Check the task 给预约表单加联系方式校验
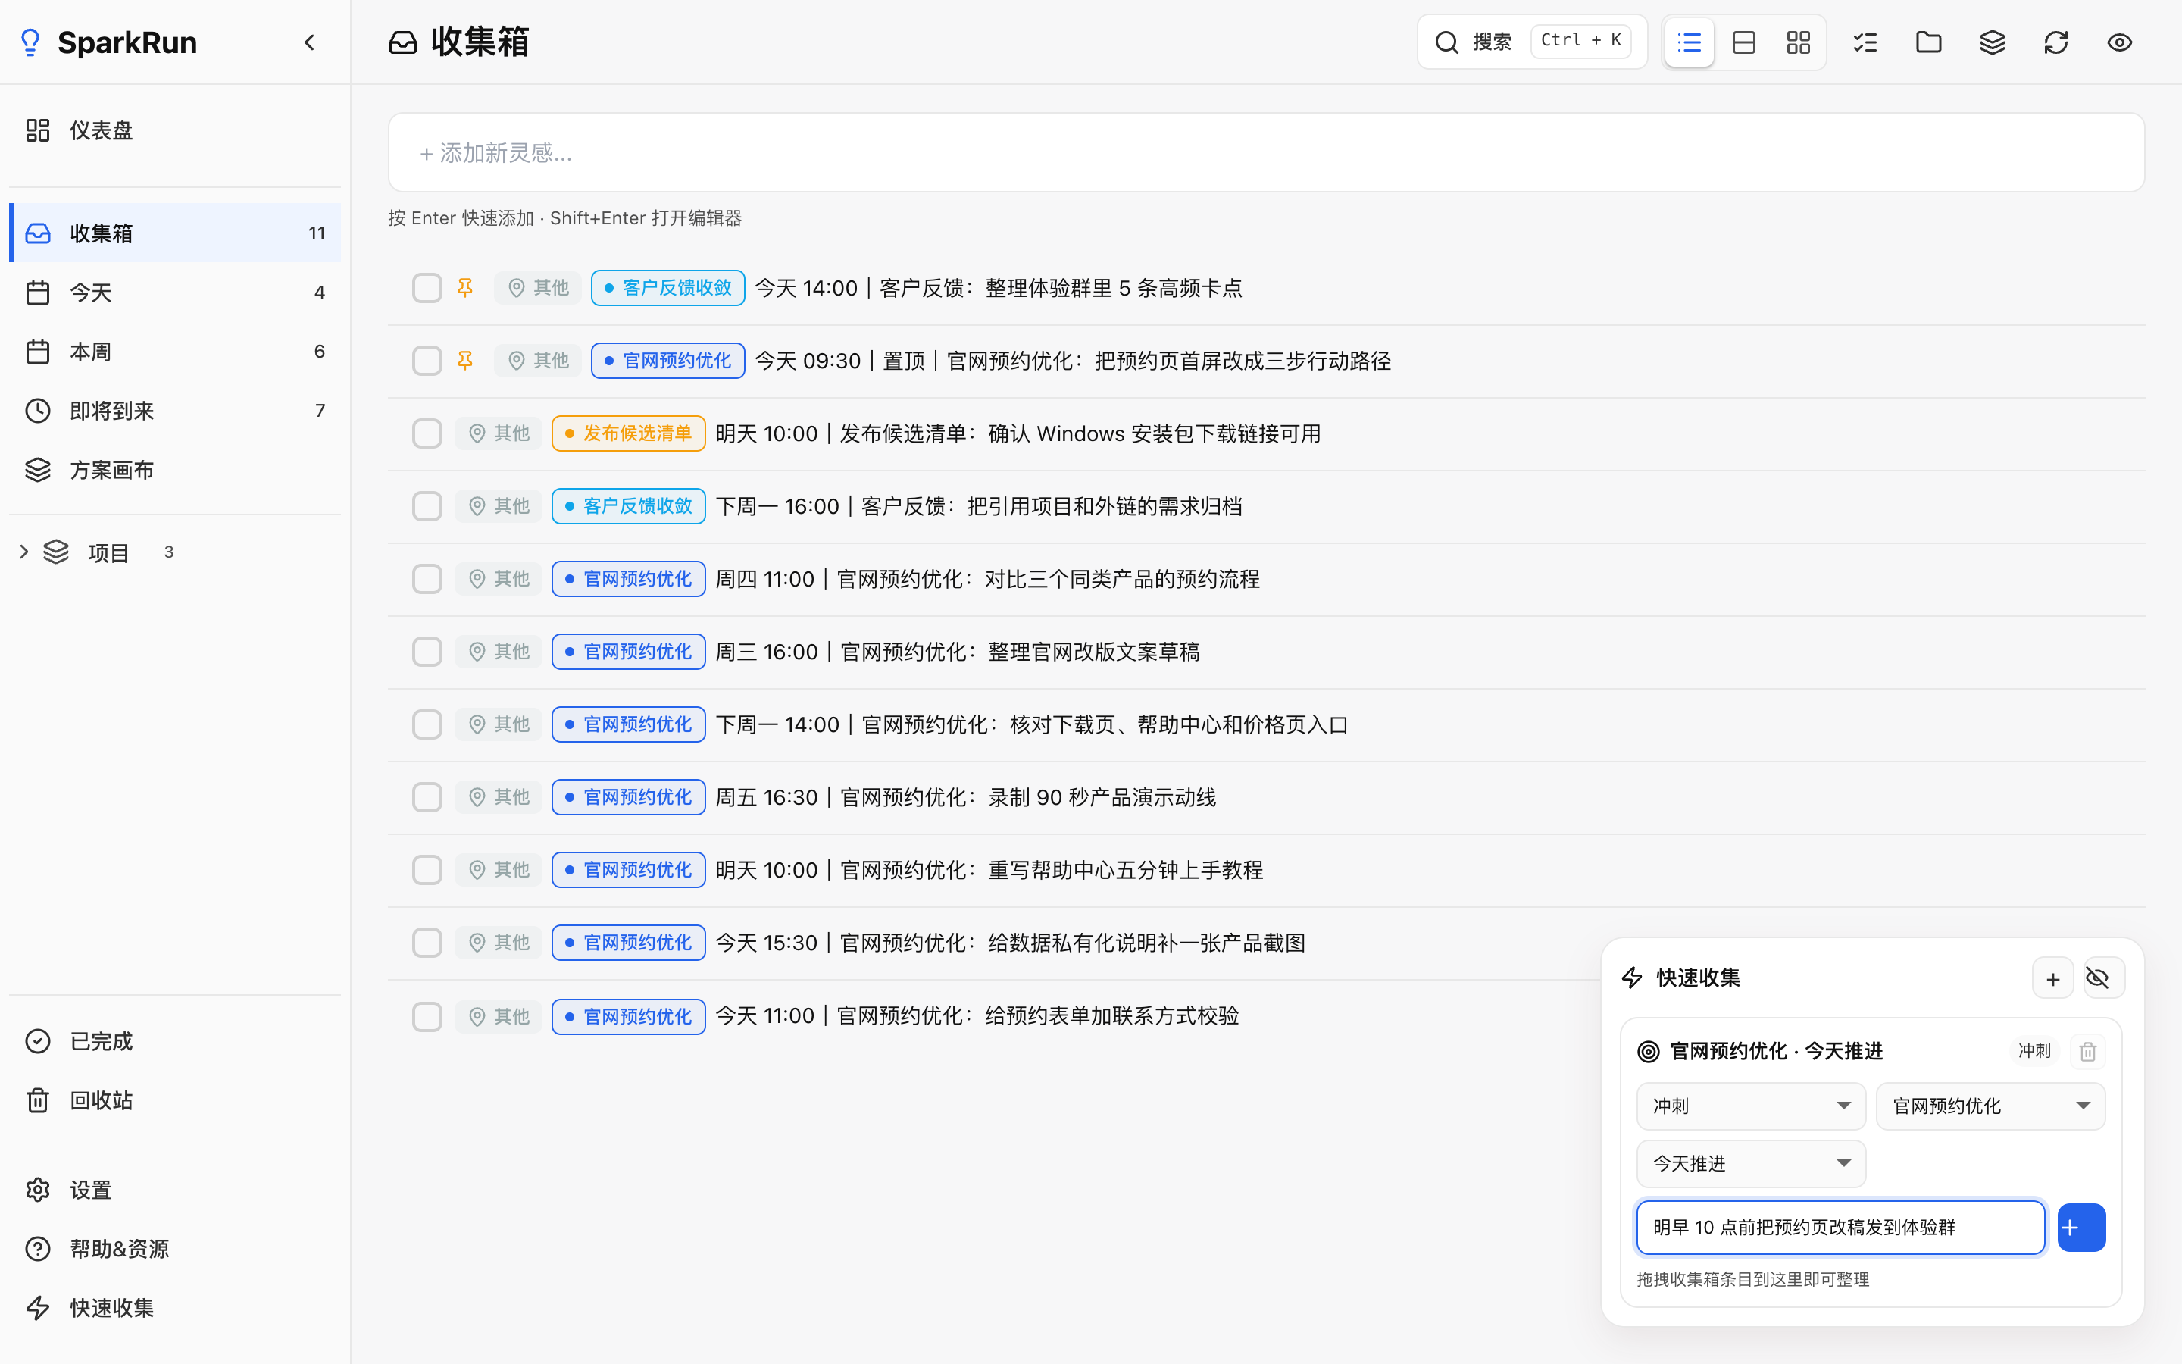This screenshot has width=2182, height=1364. [x=427, y=1017]
